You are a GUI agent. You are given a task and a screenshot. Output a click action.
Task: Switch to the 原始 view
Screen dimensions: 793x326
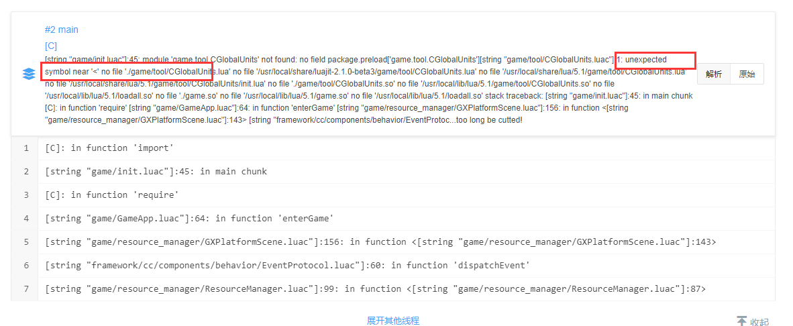pyautogui.click(x=747, y=74)
